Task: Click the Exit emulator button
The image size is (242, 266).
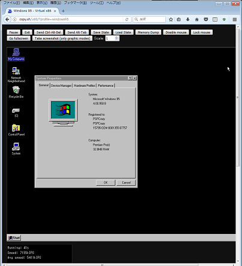Action: point(27,32)
